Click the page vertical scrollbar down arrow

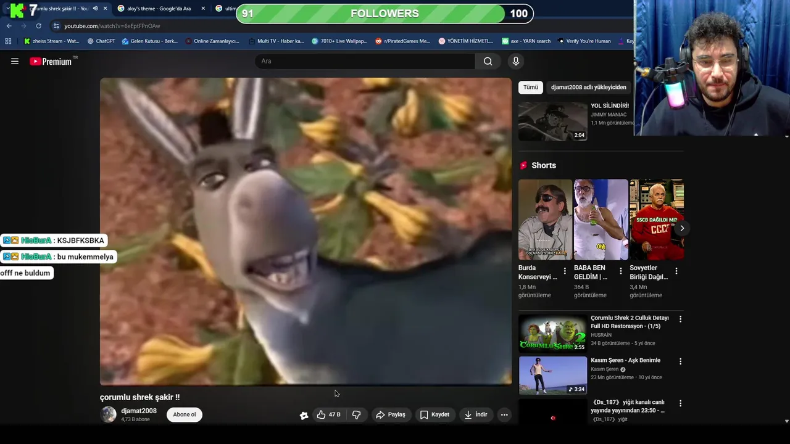(x=786, y=421)
